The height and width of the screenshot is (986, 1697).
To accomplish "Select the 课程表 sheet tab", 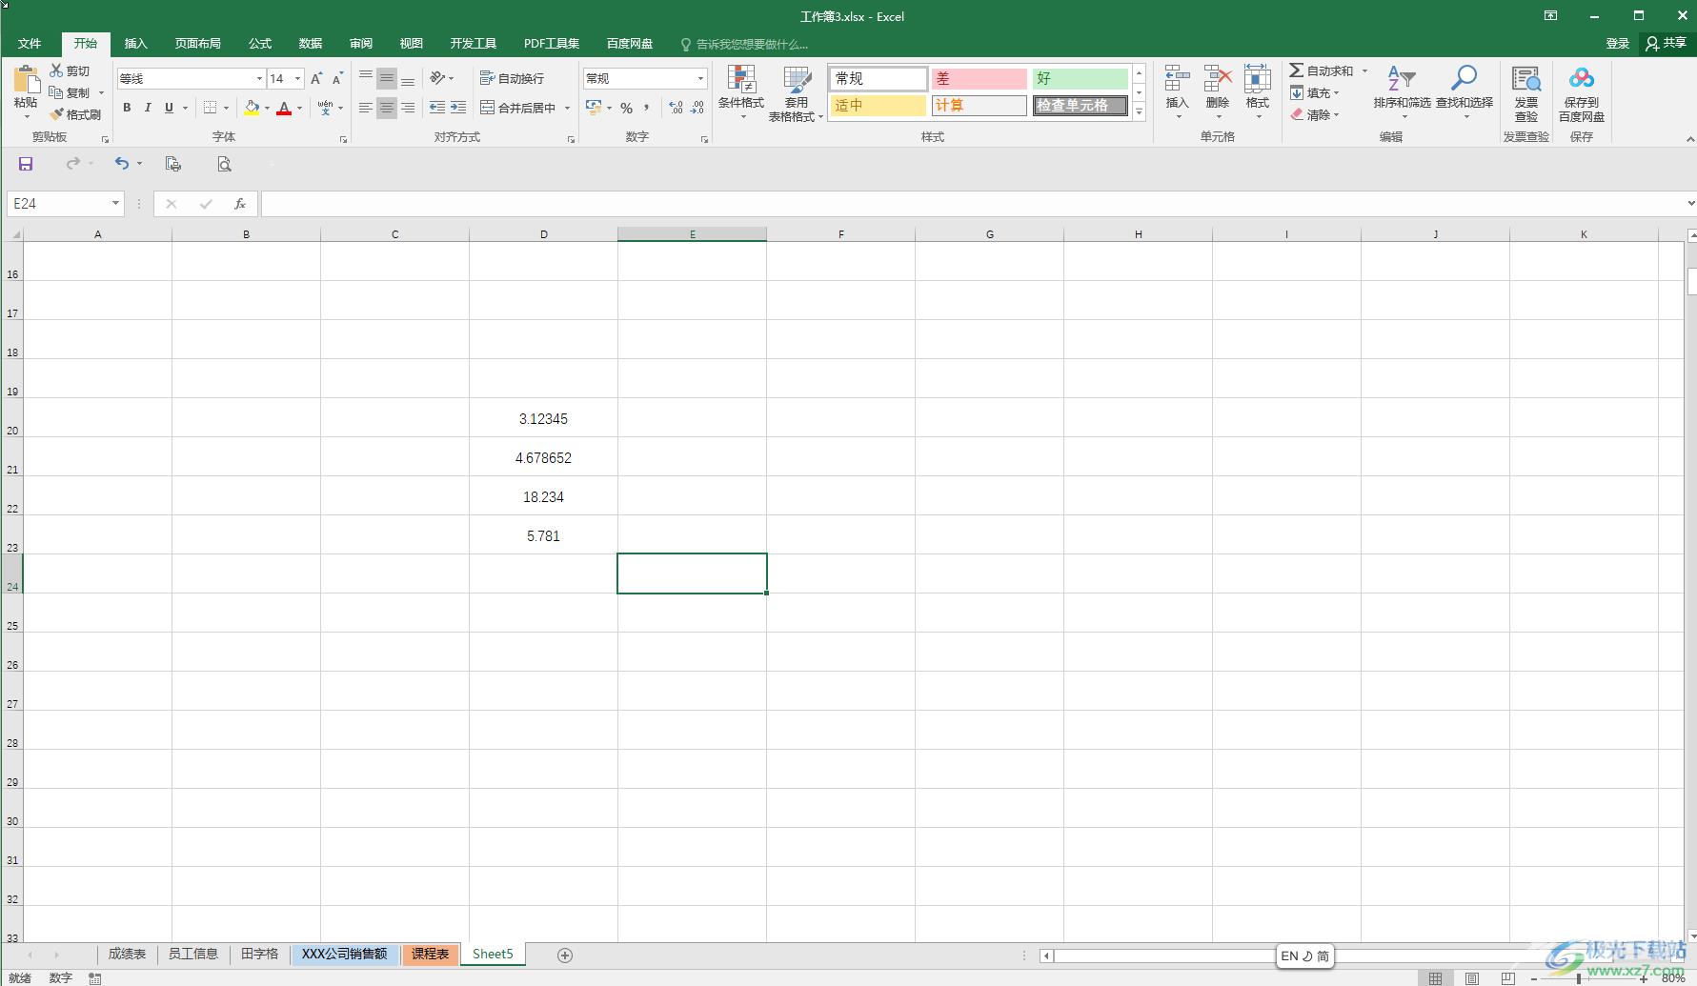I will [431, 954].
